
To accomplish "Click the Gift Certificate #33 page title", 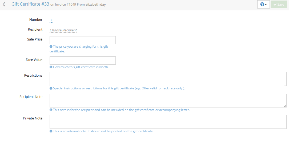I will pos(30,4).
